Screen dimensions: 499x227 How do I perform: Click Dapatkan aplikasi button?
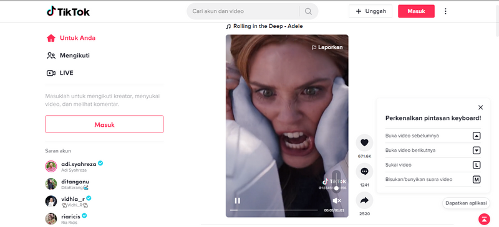[x=466, y=203]
